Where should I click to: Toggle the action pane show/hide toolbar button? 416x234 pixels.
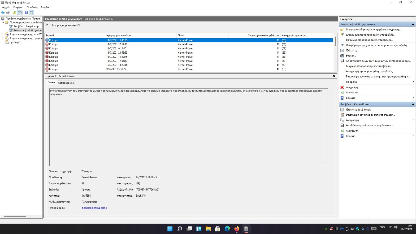pyautogui.click(x=31, y=13)
